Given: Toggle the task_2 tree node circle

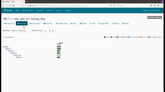Looking at the screenshot, I should coord(9,51).
